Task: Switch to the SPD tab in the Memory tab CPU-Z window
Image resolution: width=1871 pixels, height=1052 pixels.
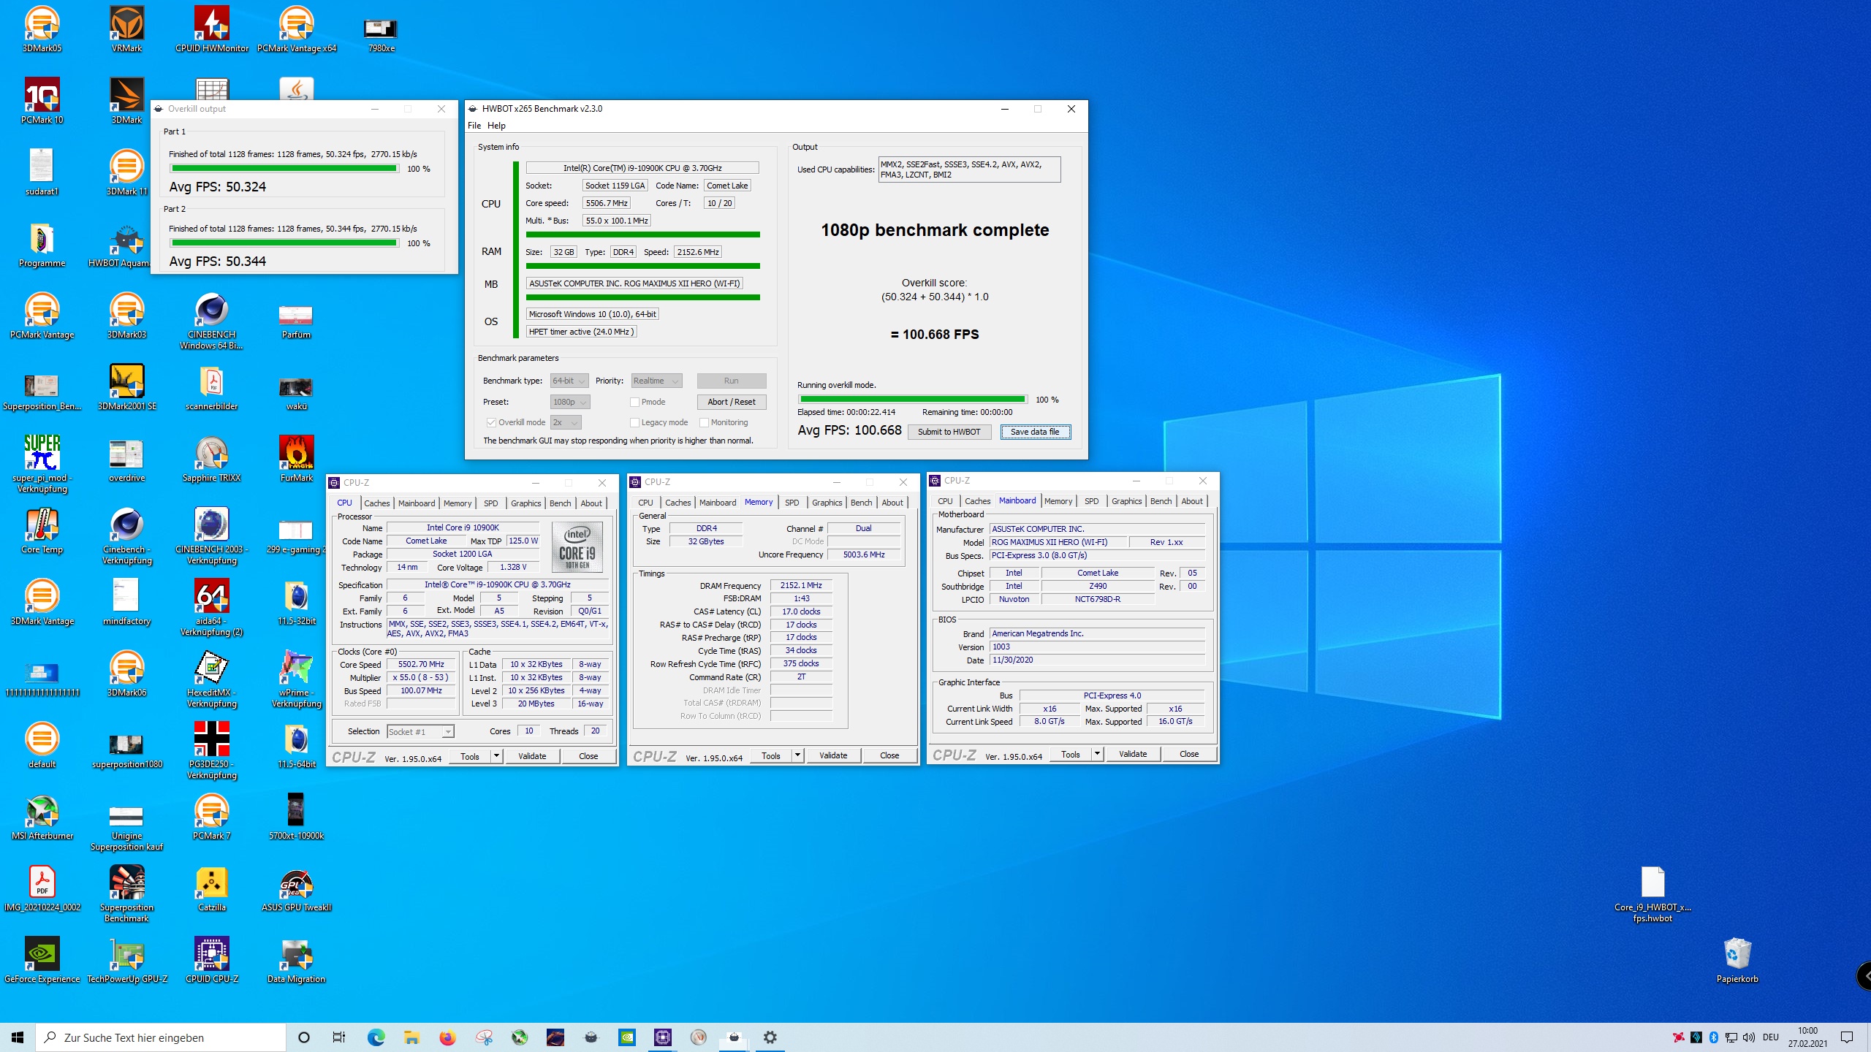Action: 792,503
